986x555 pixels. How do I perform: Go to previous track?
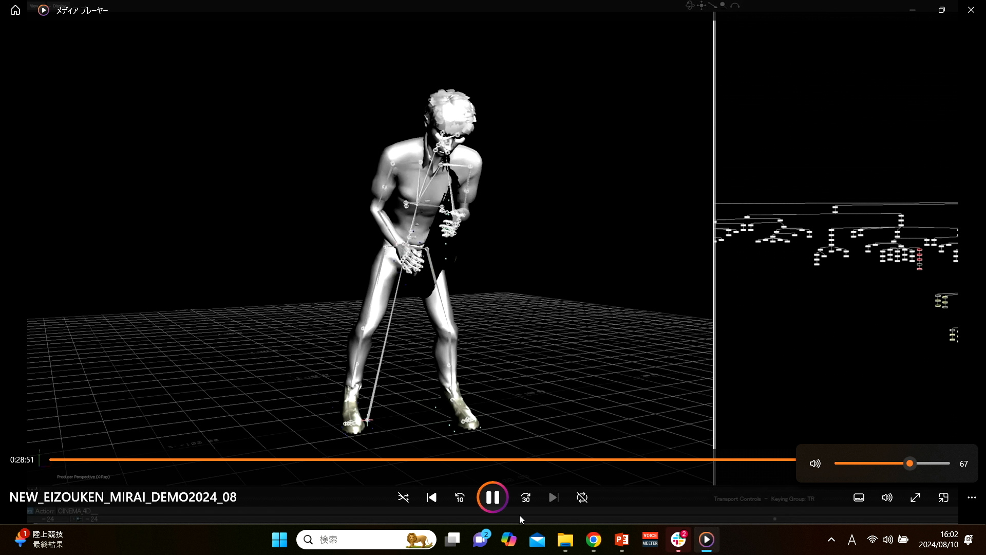(x=431, y=497)
